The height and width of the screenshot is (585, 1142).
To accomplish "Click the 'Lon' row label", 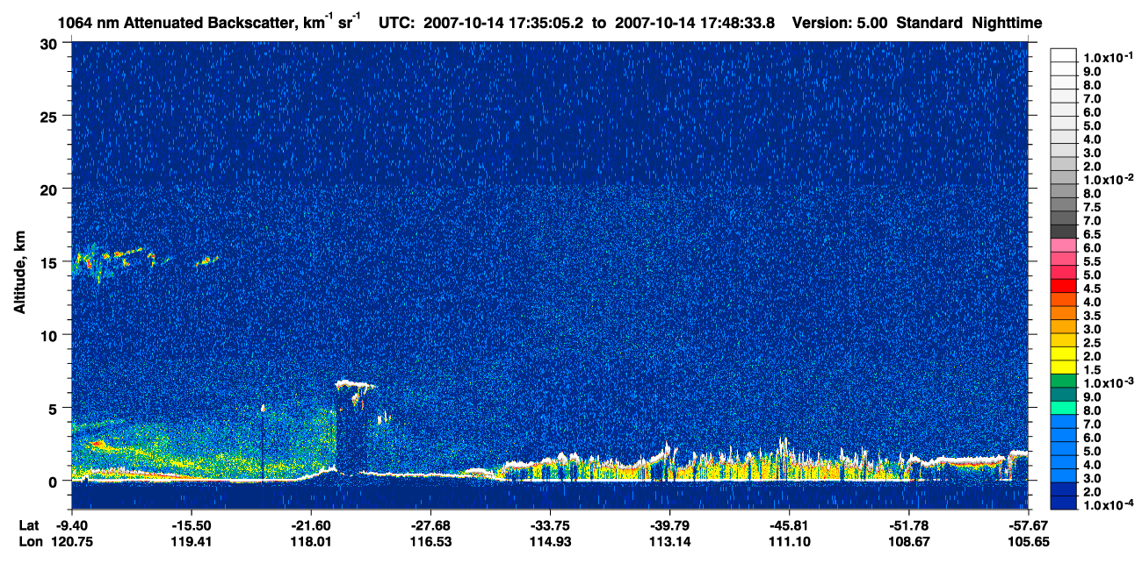I will click(29, 541).
